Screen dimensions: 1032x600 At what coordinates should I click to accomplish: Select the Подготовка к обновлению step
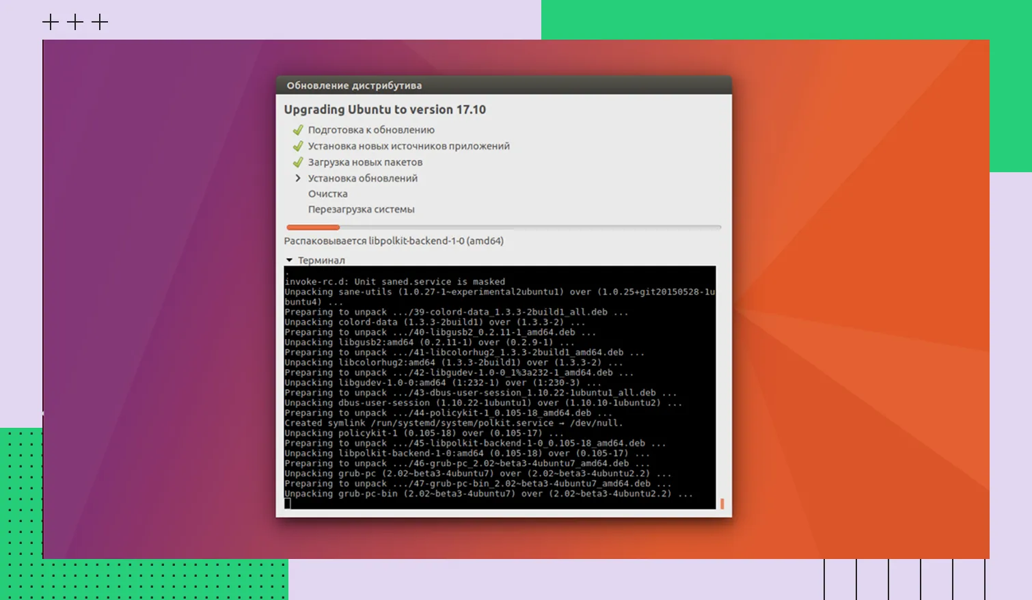coord(371,130)
